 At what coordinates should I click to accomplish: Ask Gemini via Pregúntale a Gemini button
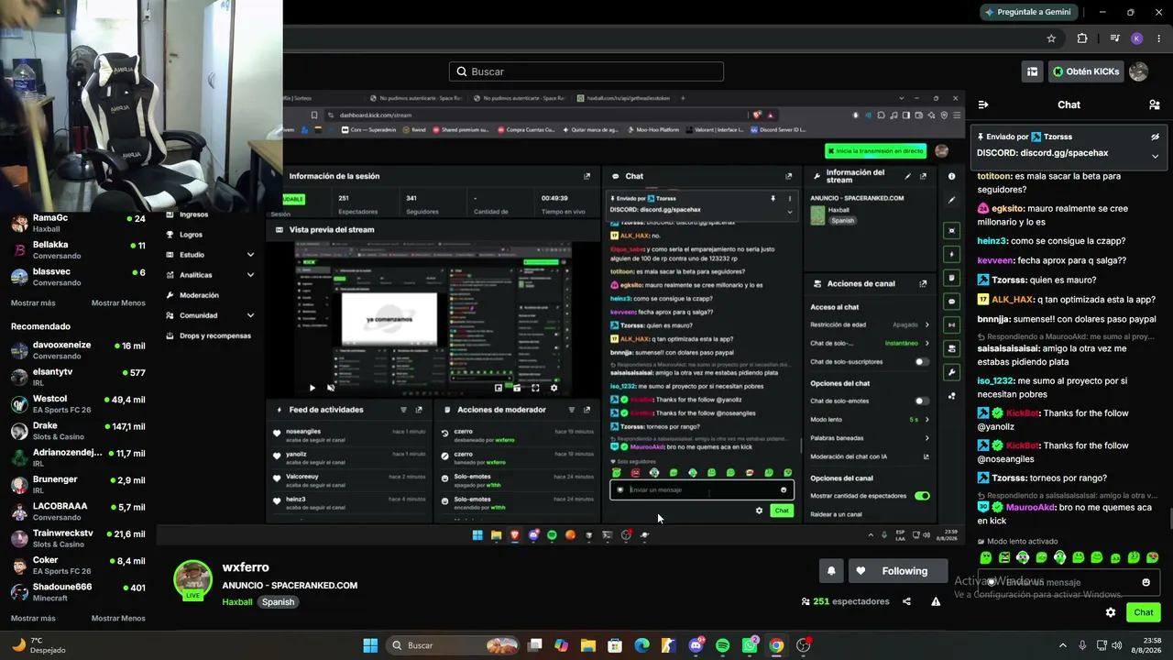pos(1031,12)
